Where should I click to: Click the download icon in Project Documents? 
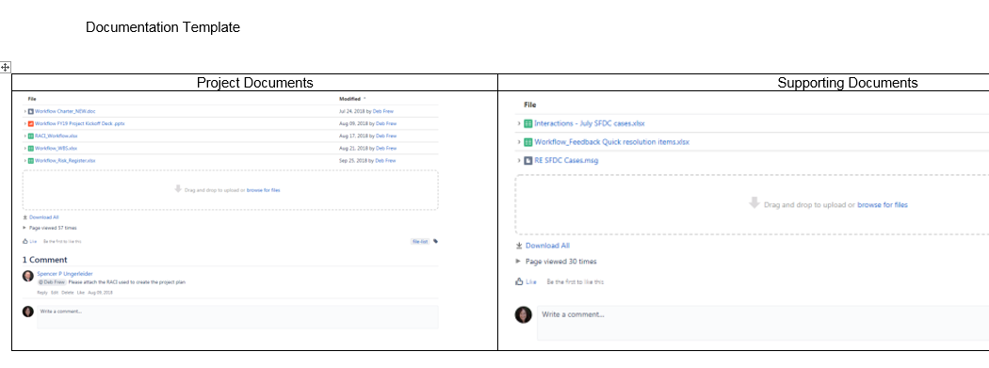coord(25,216)
